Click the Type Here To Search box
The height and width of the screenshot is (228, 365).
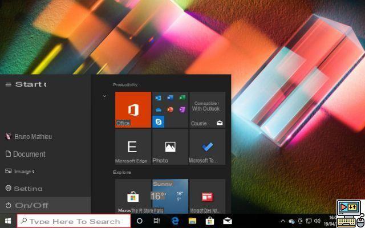click(x=74, y=221)
